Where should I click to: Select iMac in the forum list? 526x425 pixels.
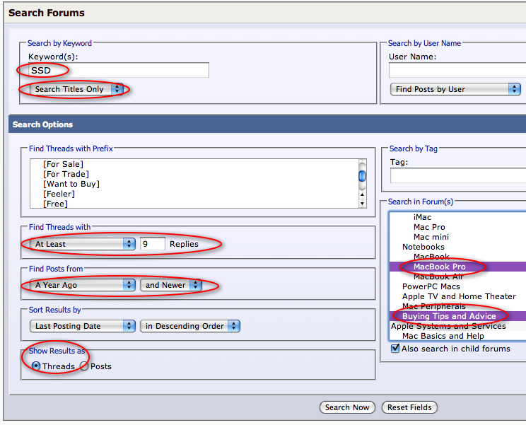tap(422, 217)
